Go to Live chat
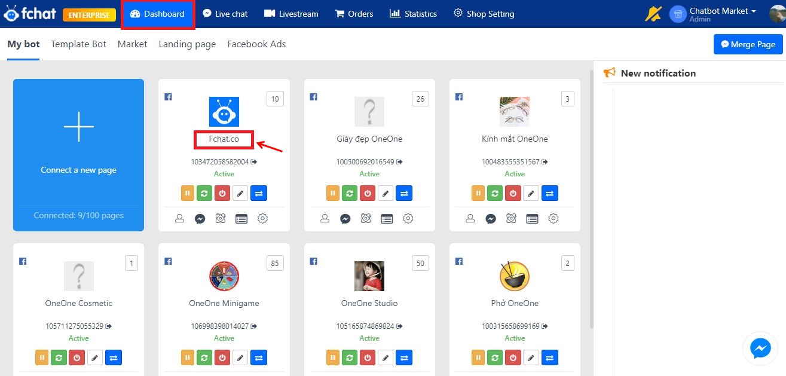The height and width of the screenshot is (376, 786). [x=225, y=14]
